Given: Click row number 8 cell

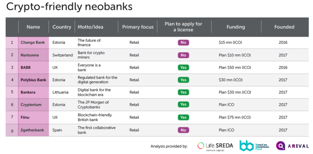Looking at the screenshot, I should pos(12,130).
